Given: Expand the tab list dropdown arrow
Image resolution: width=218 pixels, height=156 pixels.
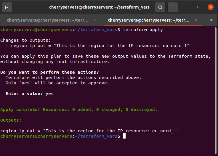Looking at the screenshot, I should (211, 20).
